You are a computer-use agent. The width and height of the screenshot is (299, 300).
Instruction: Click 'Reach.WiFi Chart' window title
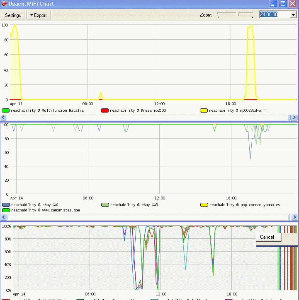click(x=31, y=4)
